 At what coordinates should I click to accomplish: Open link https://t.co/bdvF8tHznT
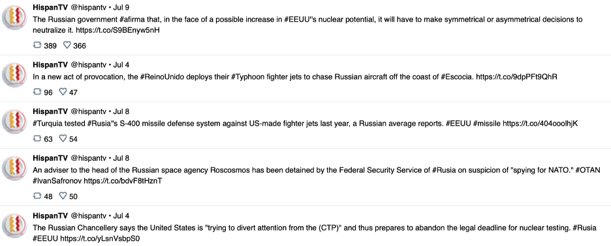click(123, 181)
